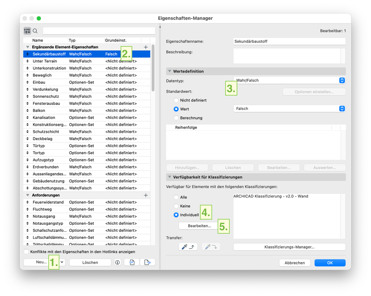
Task: Add property to Anforderungen group
Action: coord(146,195)
